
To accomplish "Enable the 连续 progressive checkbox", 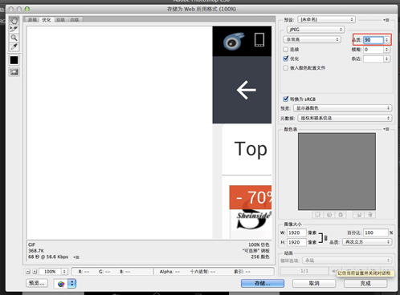I will pyautogui.click(x=286, y=50).
